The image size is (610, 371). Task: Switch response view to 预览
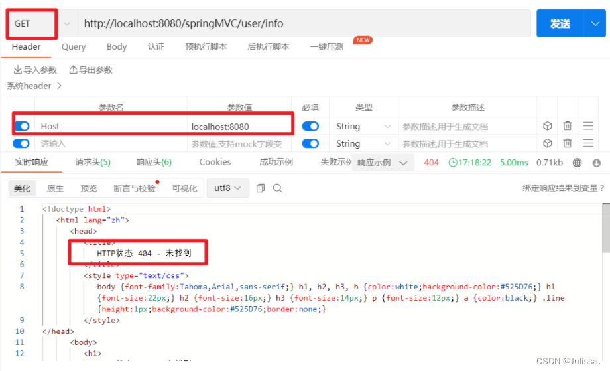(x=88, y=188)
